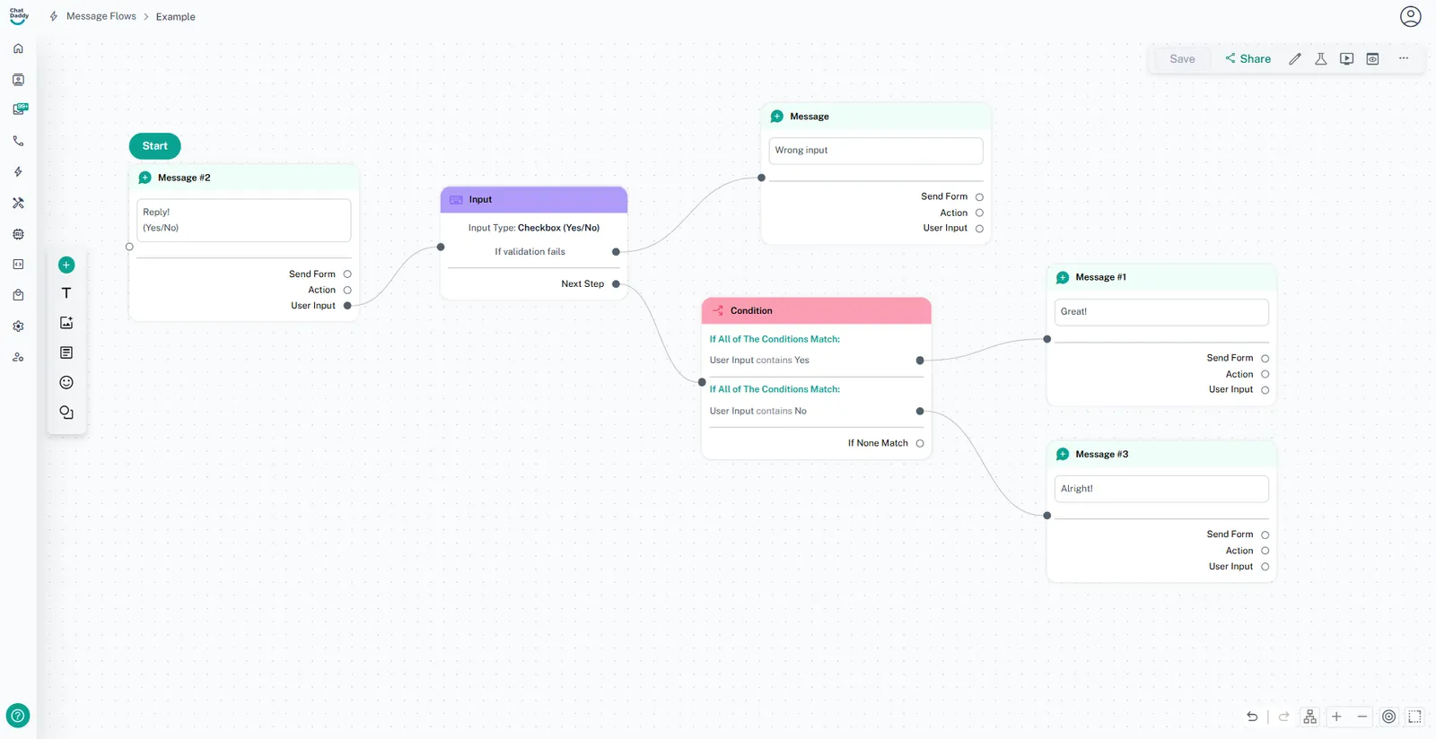The height and width of the screenshot is (739, 1436).
Task: Select Send Form connector on Message #2
Action: pyautogui.click(x=347, y=274)
